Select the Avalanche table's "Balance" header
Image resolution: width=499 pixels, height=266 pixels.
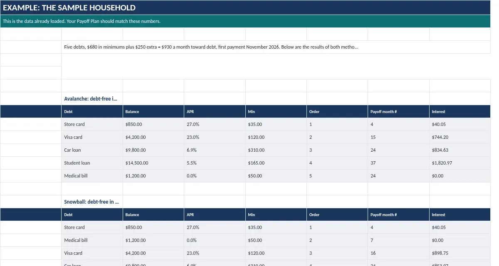coord(153,111)
